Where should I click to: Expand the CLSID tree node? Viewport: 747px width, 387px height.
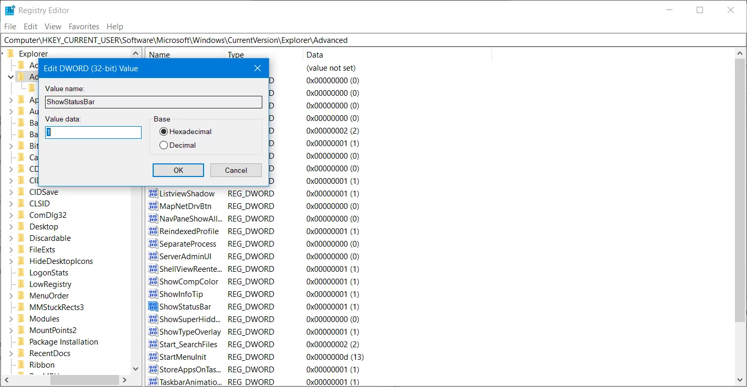click(11, 204)
